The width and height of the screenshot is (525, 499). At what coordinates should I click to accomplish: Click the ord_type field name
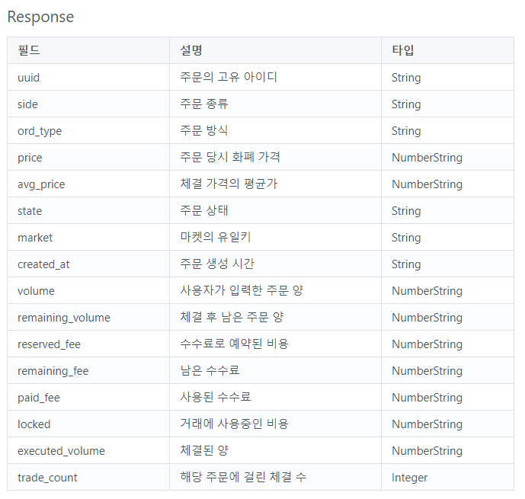pyautogui.click(x=40, y=131)
